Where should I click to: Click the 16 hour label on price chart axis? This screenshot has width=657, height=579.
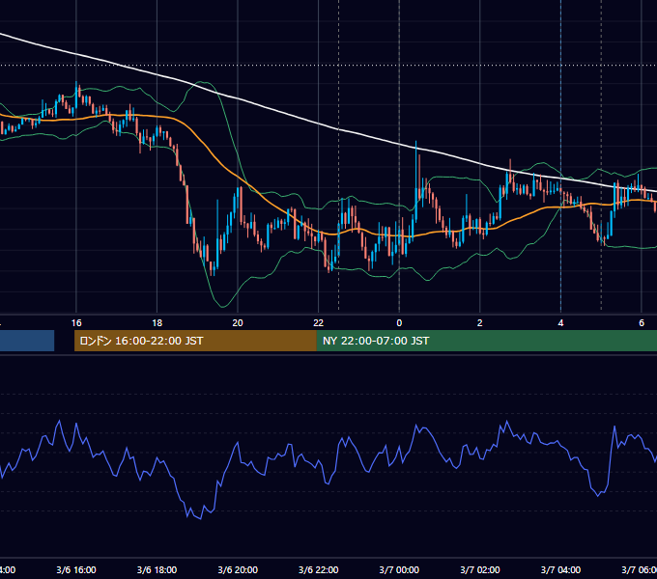tap(76, 323)
